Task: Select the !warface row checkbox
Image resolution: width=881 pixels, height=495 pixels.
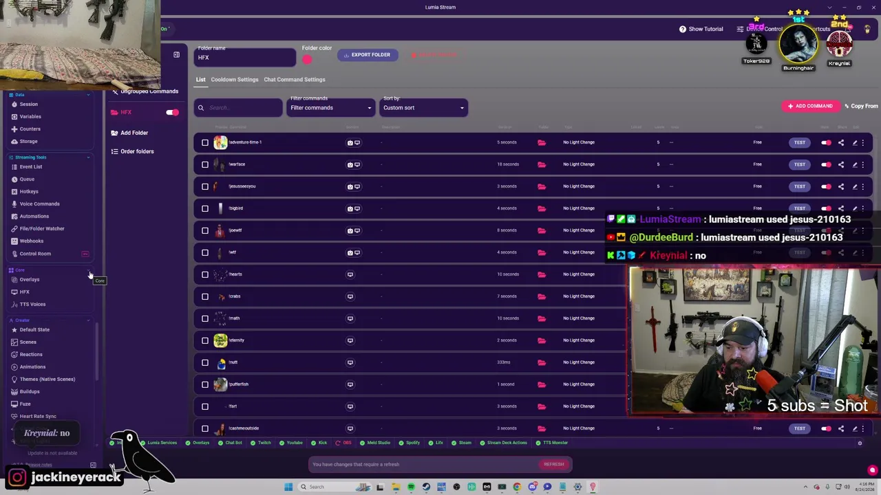Action: pyautogui.click(x=205, y=164)
